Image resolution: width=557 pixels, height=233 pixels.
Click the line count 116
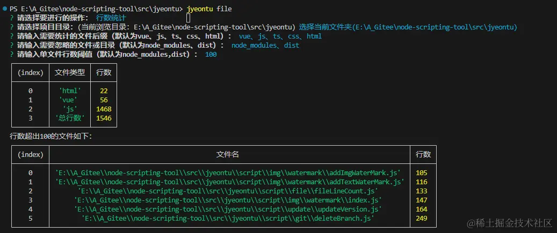pyautogui.click(x=421, y=182)
